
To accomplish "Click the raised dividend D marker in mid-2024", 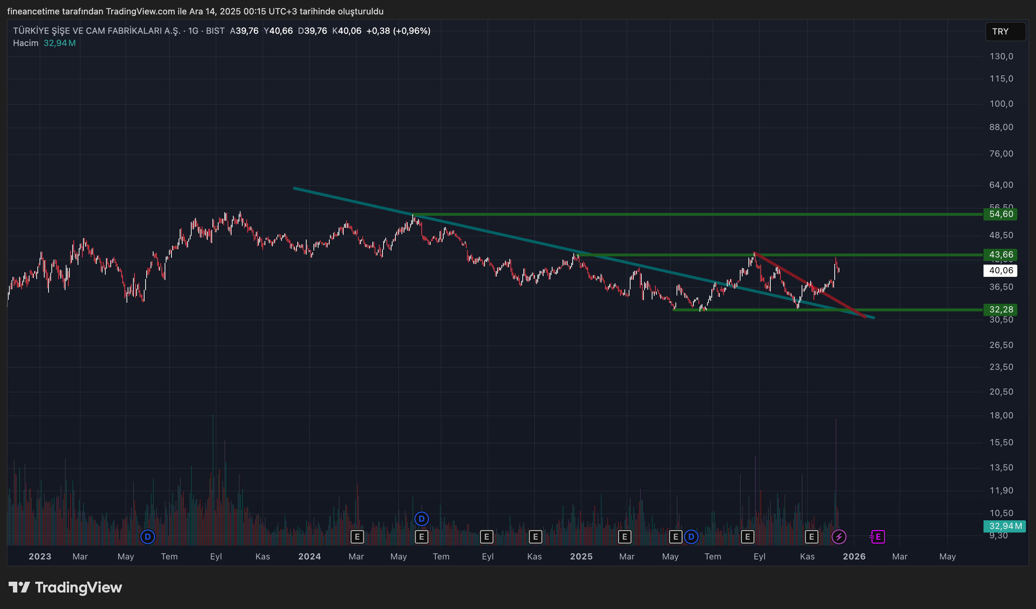I will [421, 519].
